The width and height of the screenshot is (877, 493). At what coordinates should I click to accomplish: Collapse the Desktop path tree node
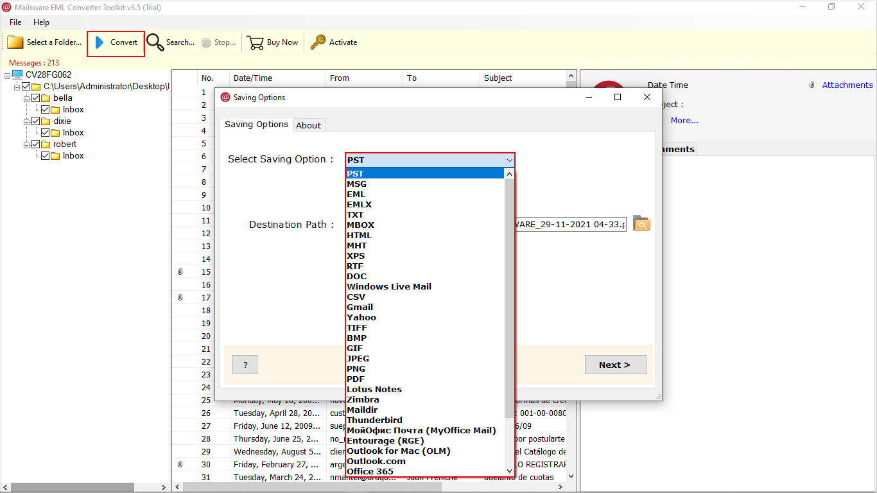click(x=17, y=86)
